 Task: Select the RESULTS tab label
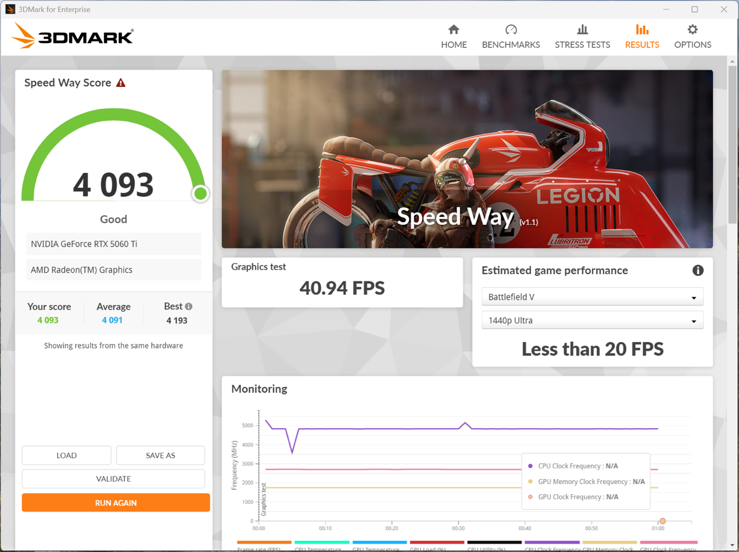(x=642, y=45)
